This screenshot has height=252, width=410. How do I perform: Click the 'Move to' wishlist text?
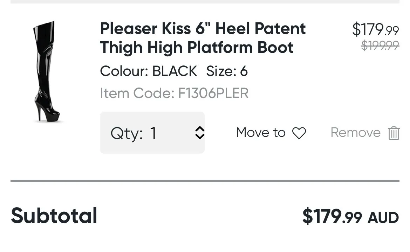(260, 133)
